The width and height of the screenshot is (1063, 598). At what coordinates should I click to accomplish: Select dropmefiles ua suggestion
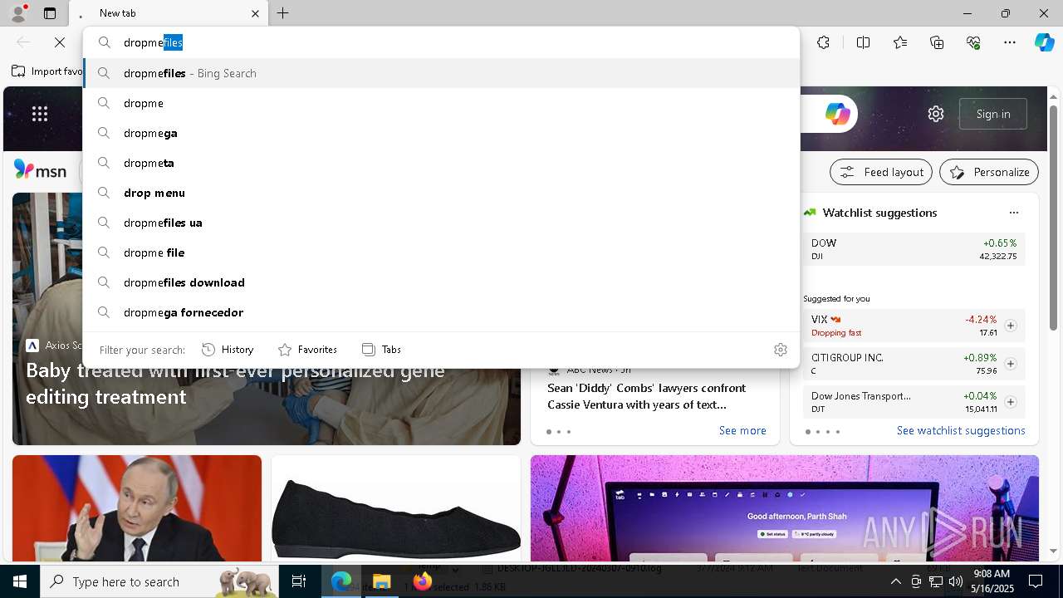441,223
